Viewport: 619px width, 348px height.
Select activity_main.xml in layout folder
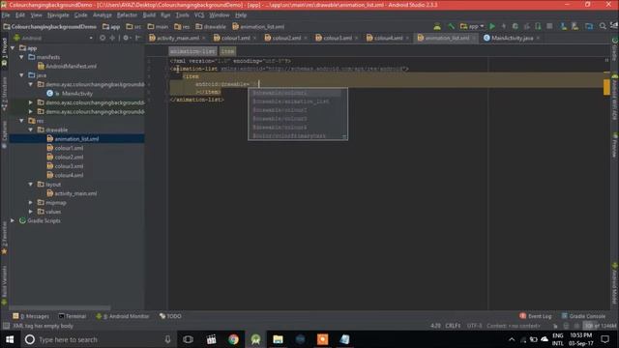(x=72, y=193)
